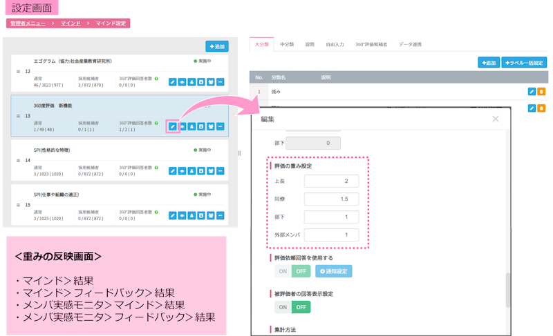Image resolution: width=553 pixels, height=336 pixels.
Task: Click the +追加 button in the mind list
Action: click(x=217, y=46)
